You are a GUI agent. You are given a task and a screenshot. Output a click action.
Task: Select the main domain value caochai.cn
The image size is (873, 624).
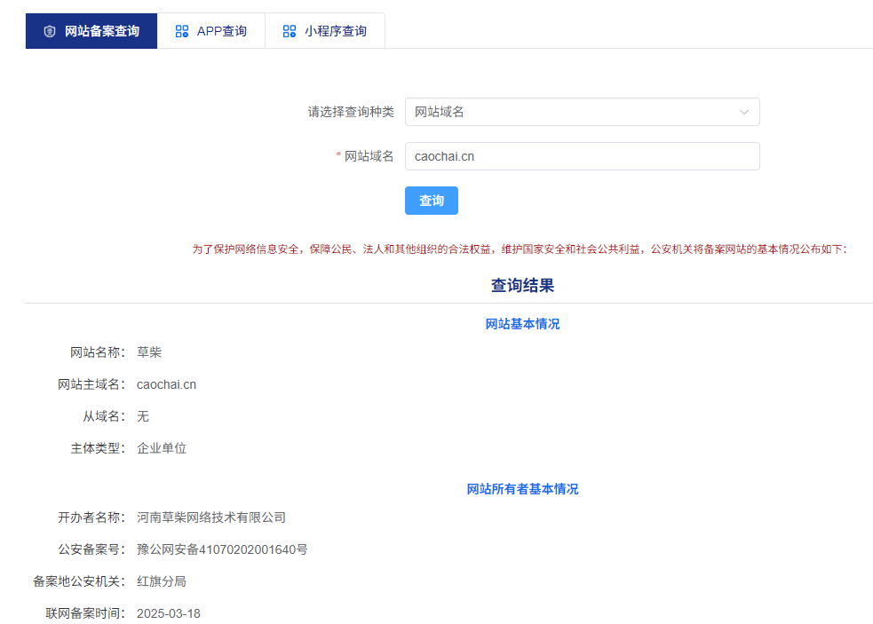pos(166,384)
